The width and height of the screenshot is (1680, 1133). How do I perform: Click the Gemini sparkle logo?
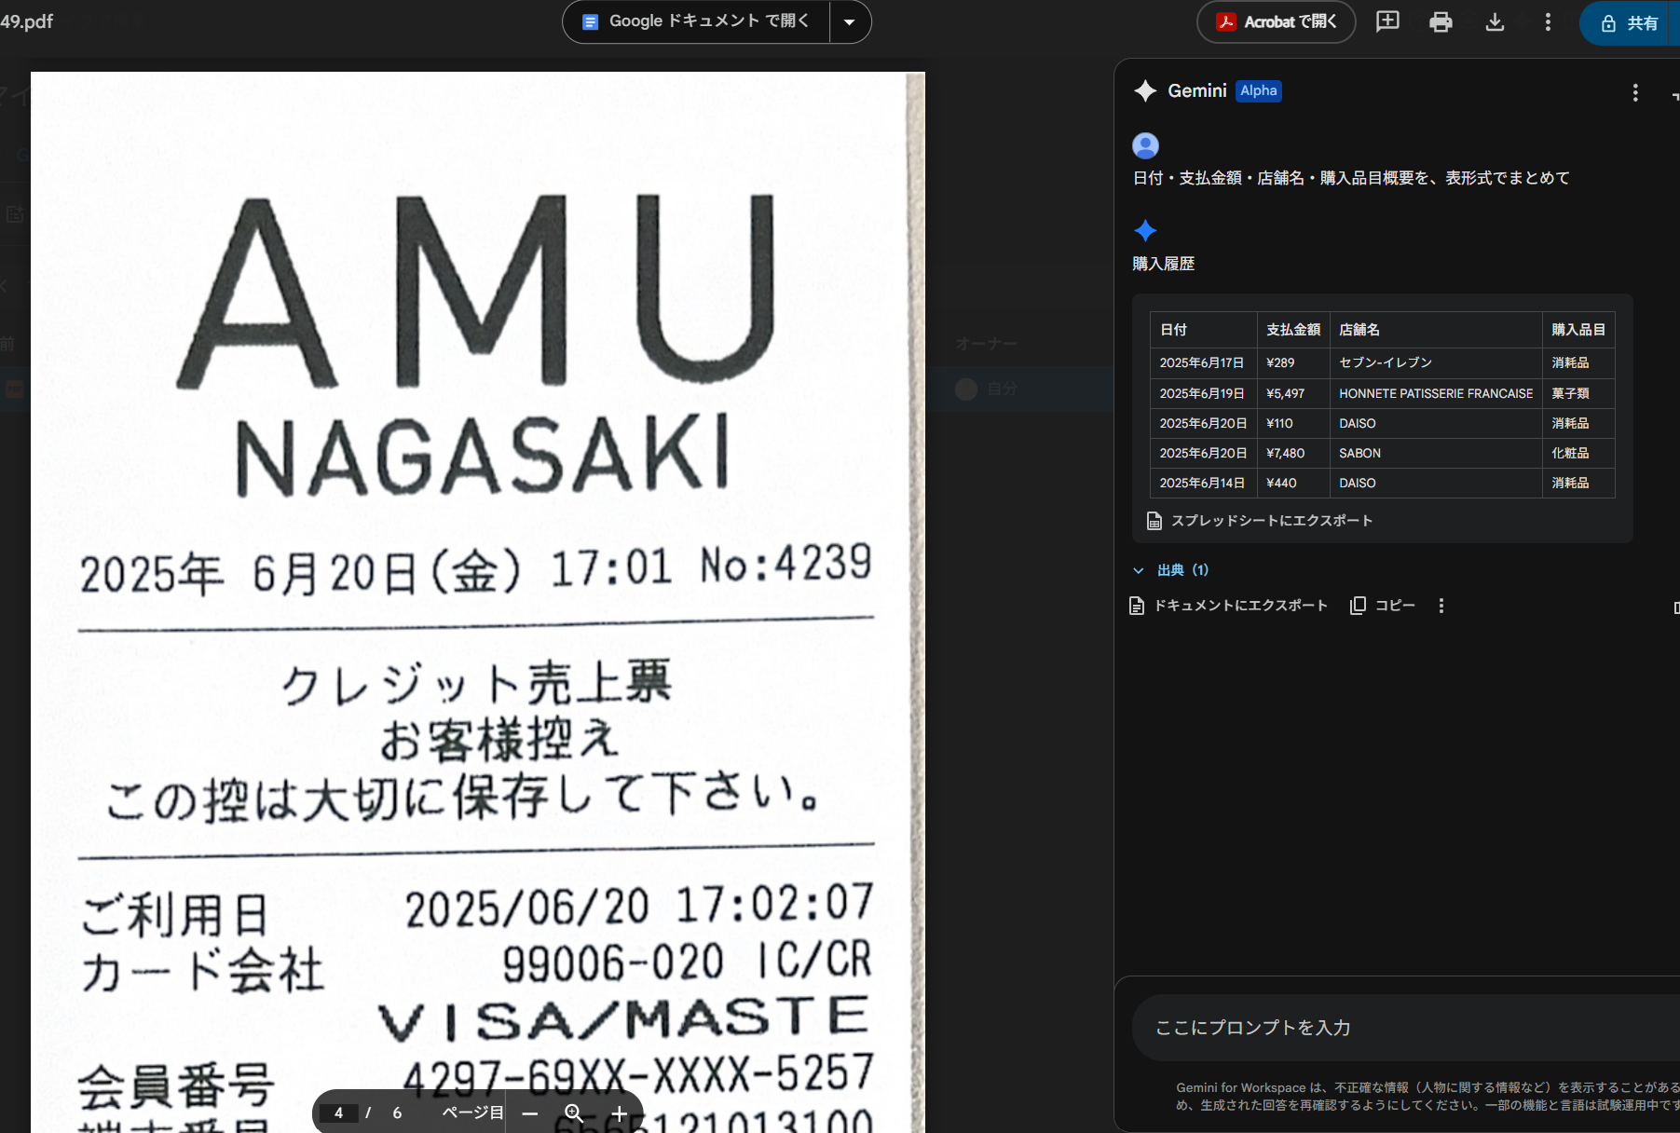1145,90
